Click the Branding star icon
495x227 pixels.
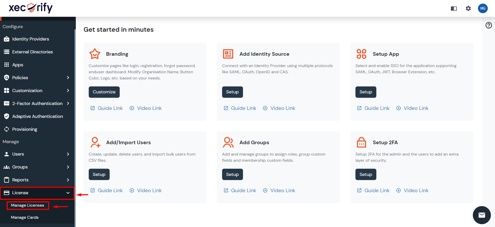click(95, 54)
